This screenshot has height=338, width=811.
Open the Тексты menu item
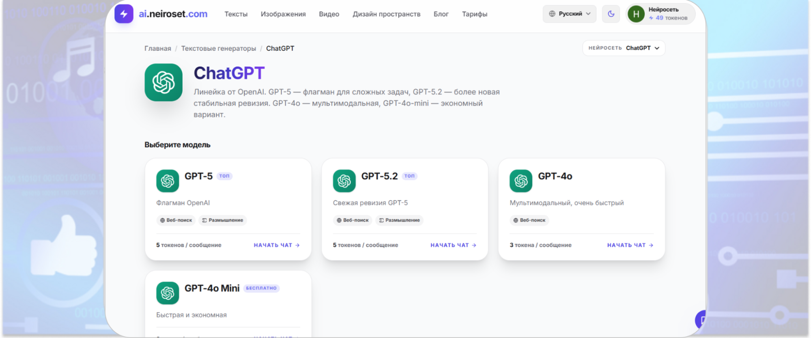tap(236, 14)
